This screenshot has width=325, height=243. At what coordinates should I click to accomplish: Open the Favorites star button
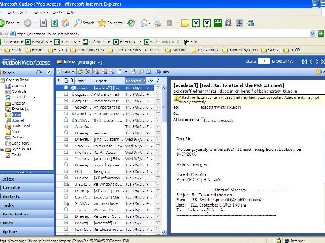(x=110, y=23)
